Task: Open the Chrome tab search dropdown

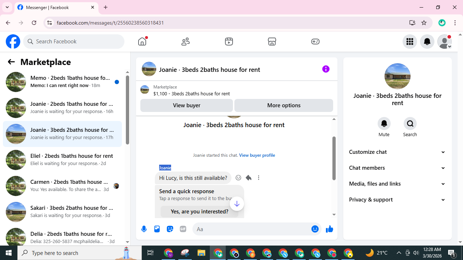Action: pyautogui.click(x=7, y=7)
